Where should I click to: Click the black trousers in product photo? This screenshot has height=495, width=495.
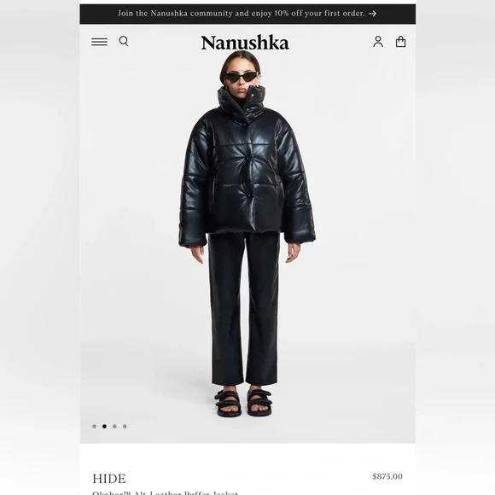(244, 309)
